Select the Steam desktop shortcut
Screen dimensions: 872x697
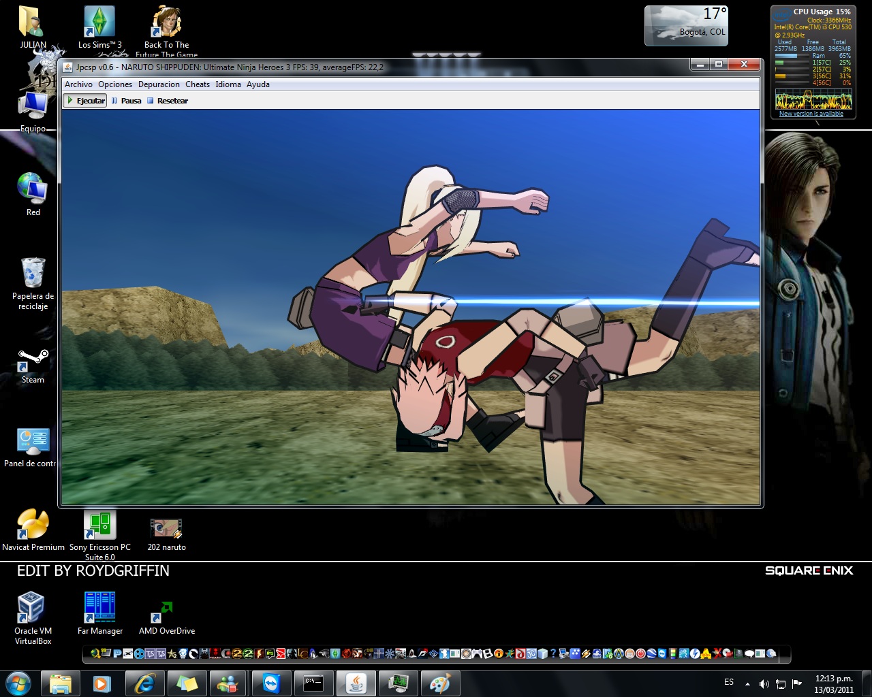(x=33, y=366)
